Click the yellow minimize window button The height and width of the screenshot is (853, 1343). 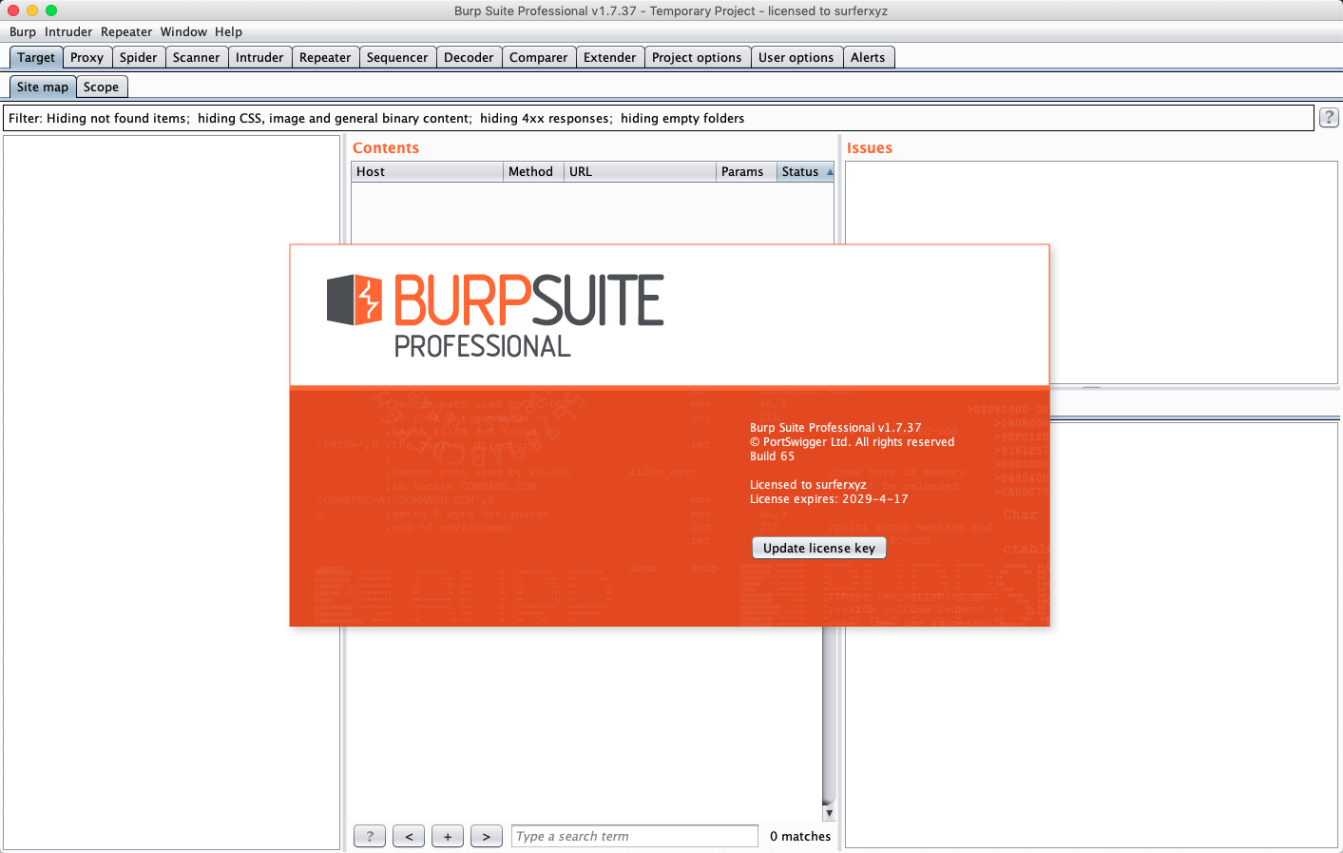32,10
